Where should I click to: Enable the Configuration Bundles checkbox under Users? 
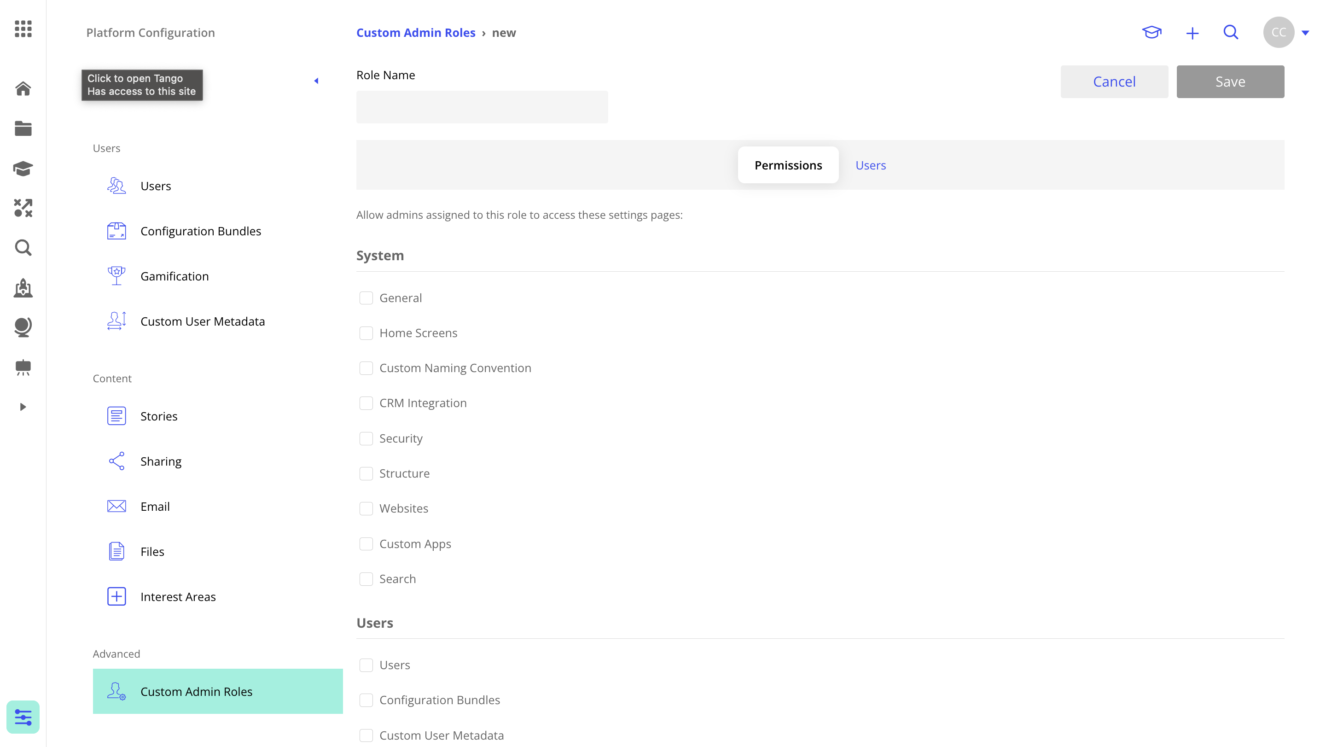[366, 700]
